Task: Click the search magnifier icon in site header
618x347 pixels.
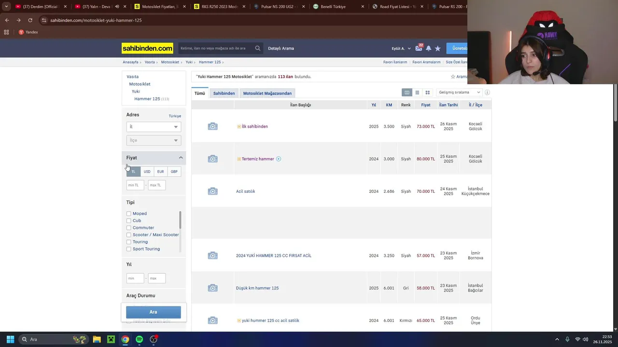Action: click(258, 48)
